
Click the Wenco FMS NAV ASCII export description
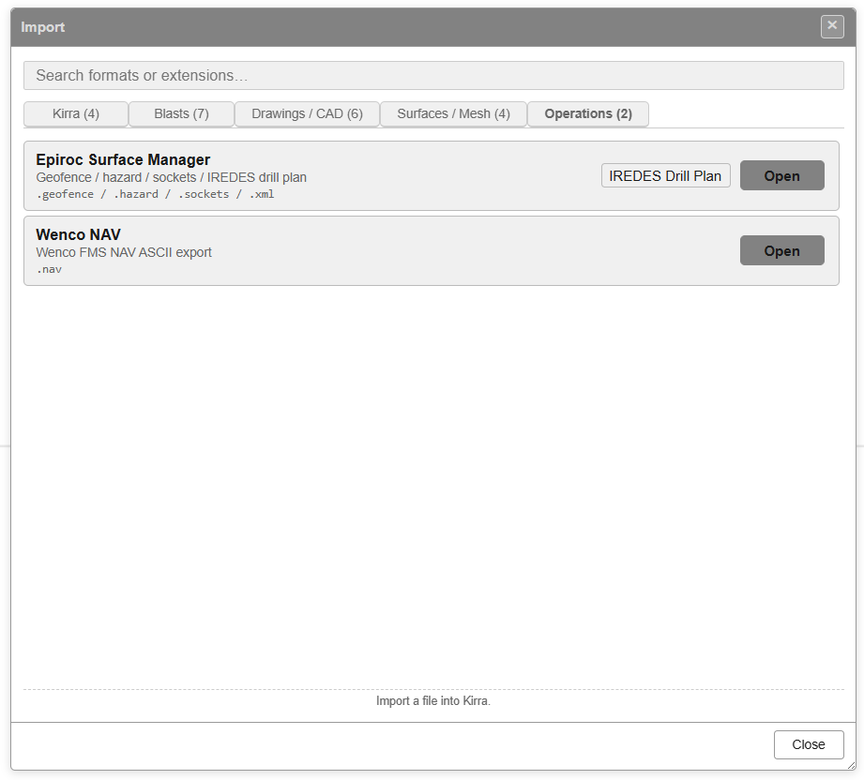pyautogui.click(x=124, y=252)
